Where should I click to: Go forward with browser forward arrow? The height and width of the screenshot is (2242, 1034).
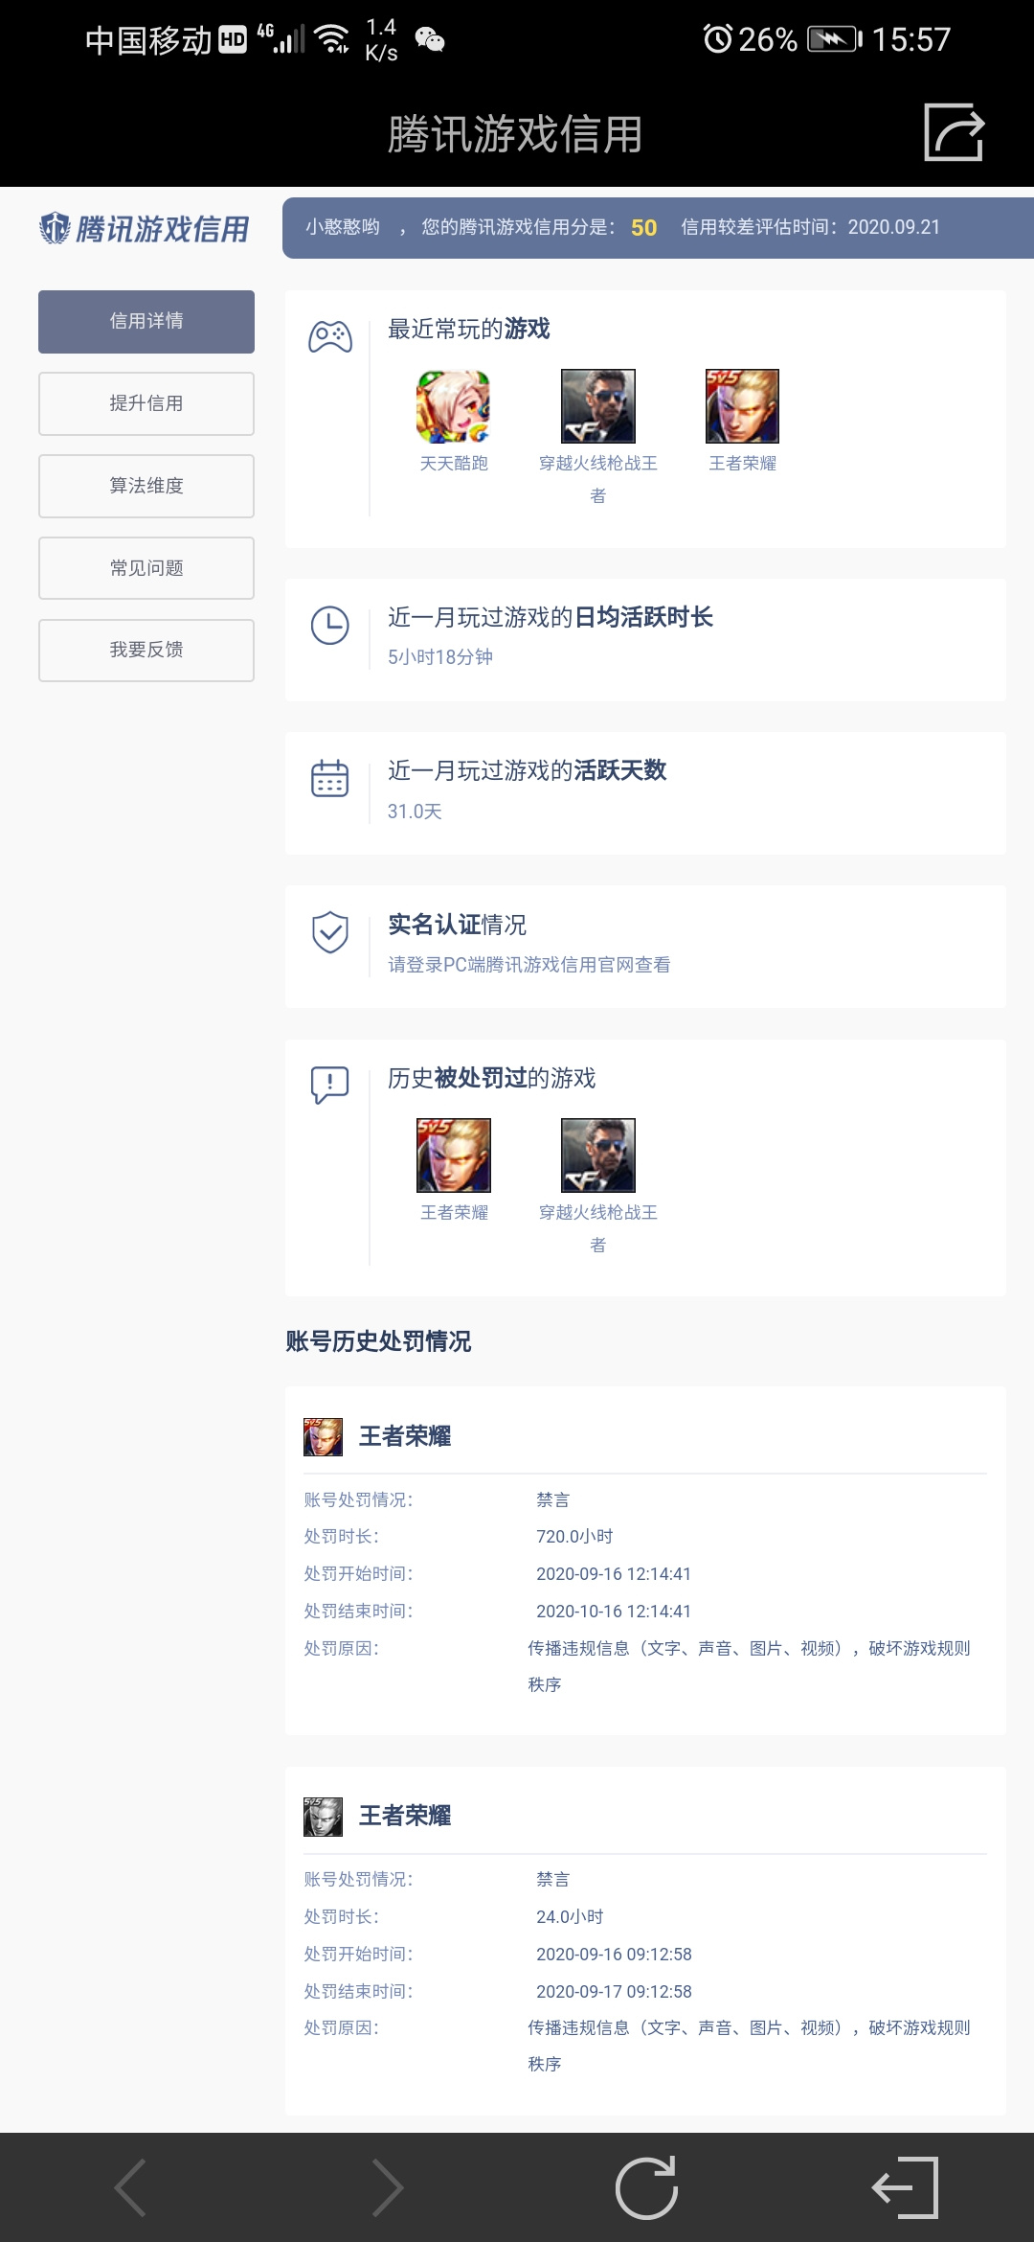click(x=387, y=2187)
